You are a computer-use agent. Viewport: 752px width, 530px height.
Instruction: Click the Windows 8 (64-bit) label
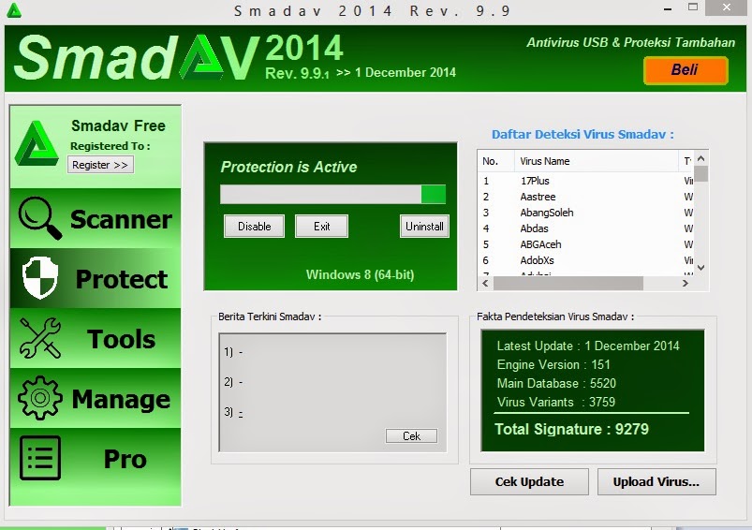click(360, 275)
